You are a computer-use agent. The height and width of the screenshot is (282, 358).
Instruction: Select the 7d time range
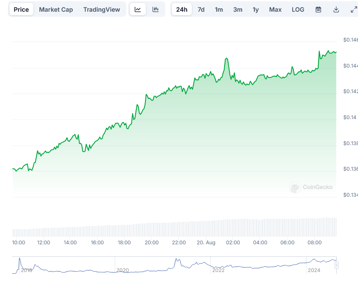pos(201,10)
